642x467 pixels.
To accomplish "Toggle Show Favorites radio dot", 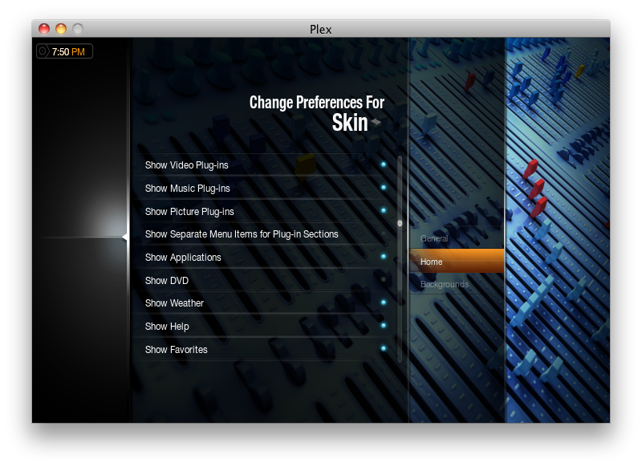I will point(384,349).
